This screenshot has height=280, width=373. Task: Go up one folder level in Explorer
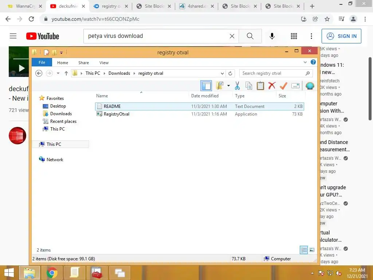66,73
